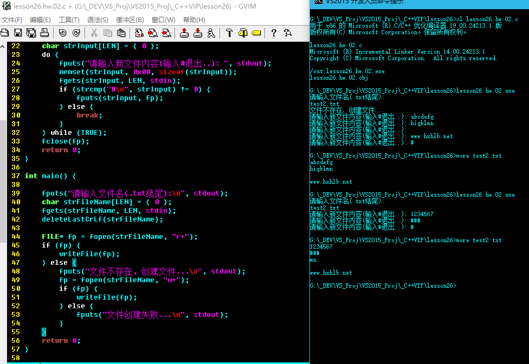This screenshot has height=364, width=529.
Task: Open Help with question mark icon
Action: pyautogui.click(x=274, y=33)
